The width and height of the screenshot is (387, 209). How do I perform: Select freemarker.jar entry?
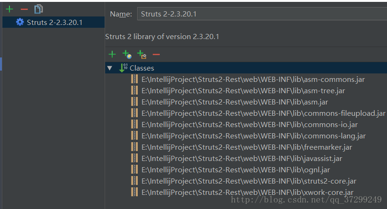point(247,147)
